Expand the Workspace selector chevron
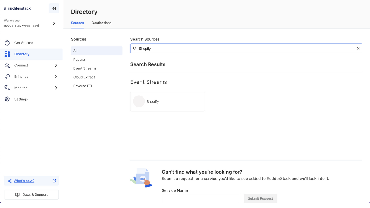370x208 pixels. [54, 23]
